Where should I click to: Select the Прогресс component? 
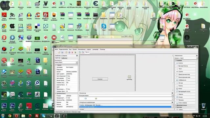tap(185, 100)
